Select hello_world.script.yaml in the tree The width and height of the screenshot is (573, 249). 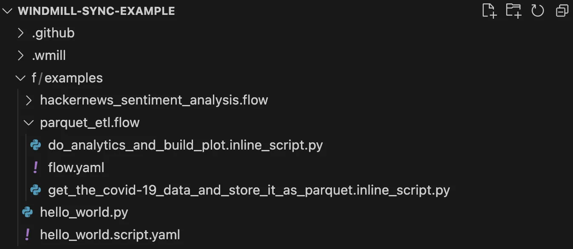click(x=110, y=235)
